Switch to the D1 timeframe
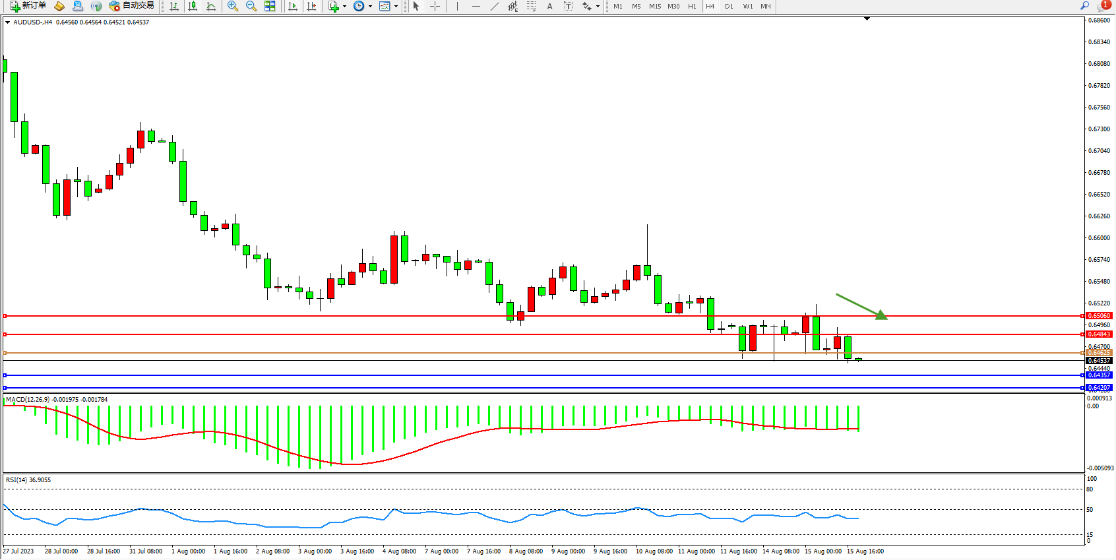This screenshot has width=1116, height=560. pos(729,6)
